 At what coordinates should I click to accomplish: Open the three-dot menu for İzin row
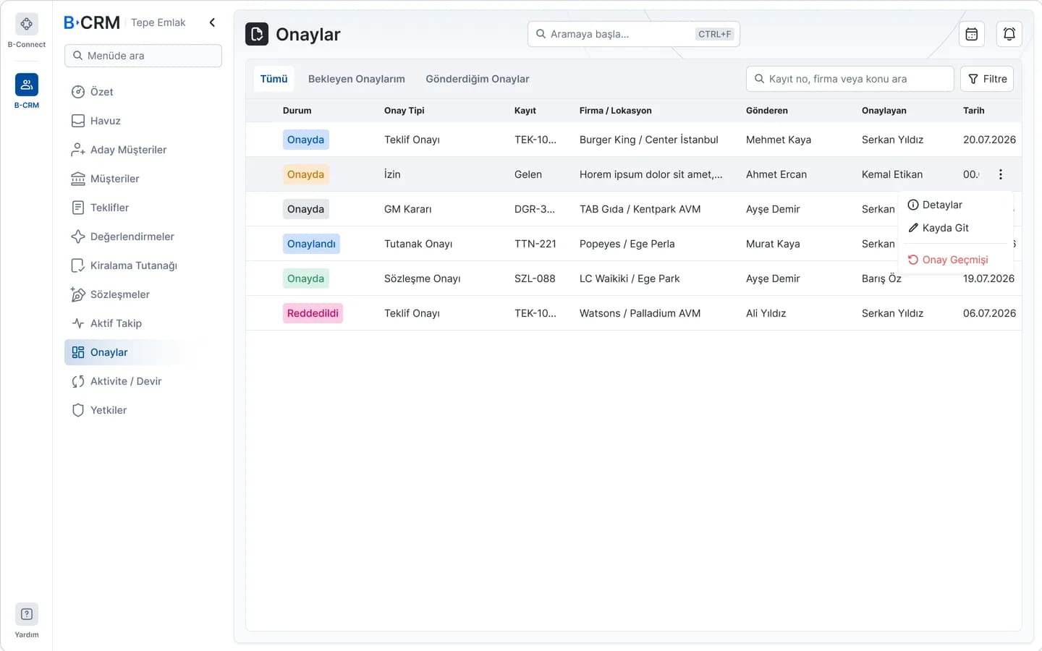pos(1001,174)
